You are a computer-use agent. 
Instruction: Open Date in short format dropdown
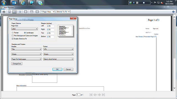[58, 59]
